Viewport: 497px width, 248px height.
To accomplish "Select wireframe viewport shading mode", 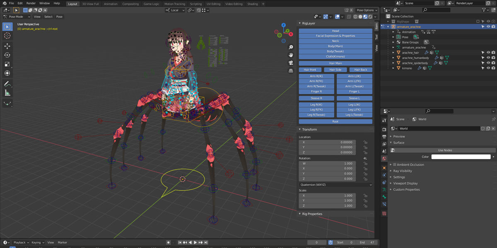I will click(x=356, y=17).
